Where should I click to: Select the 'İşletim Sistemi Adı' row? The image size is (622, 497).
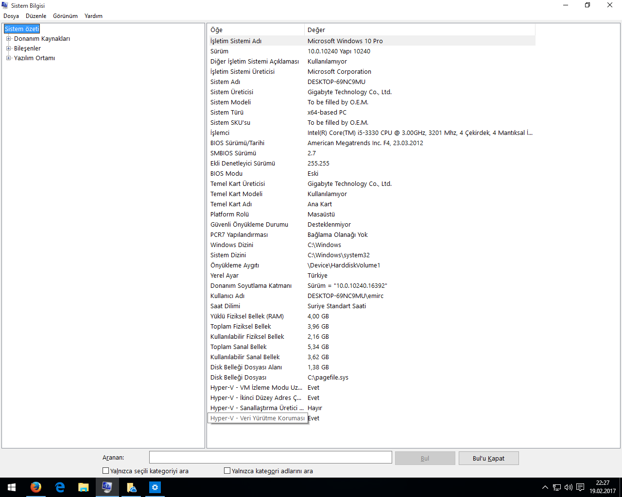click(371, 41)
